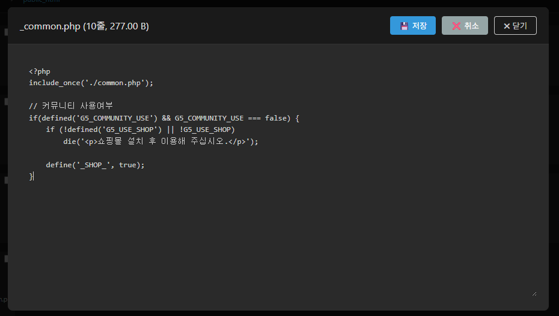559x316 pixels.
Task: Place cursor on the <?php line
Action: 40,71
